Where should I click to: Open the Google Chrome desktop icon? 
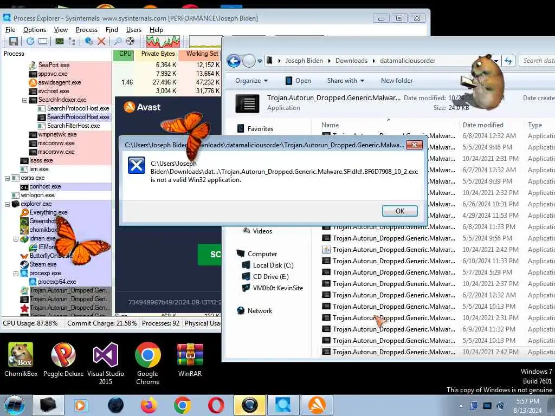pyautogui.click(x=147, y=363)
